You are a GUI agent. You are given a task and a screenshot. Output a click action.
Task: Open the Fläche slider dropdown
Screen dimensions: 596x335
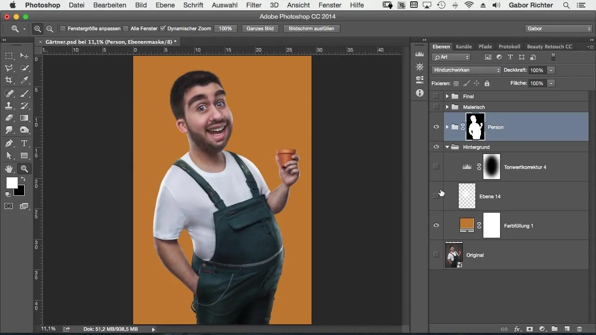551,83
